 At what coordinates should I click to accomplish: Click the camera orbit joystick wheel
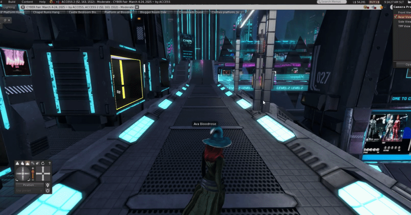tap(23, 174)
